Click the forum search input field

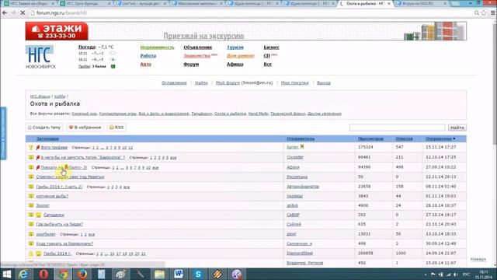tap(397, 128)
